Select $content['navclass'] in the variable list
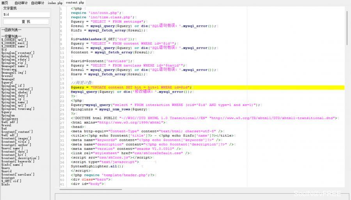Image resolution: width=351 pixels, height=200 pixels. coord(18,174)
